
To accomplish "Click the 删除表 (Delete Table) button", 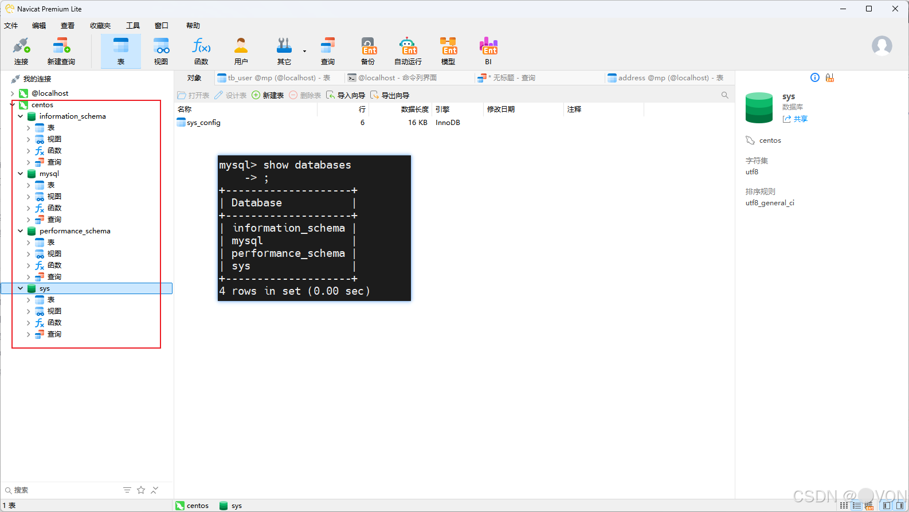I will 305,95.
